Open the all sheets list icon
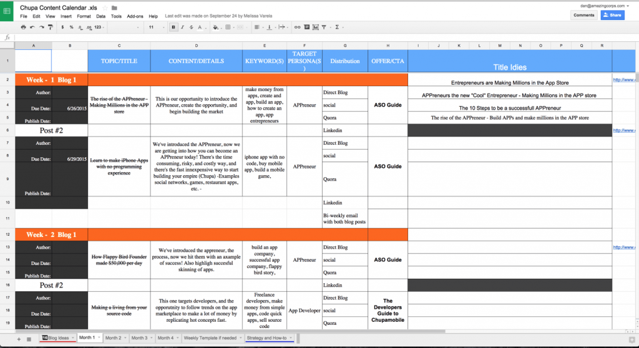Screen dimensions: 639x348 click(29, 339)
